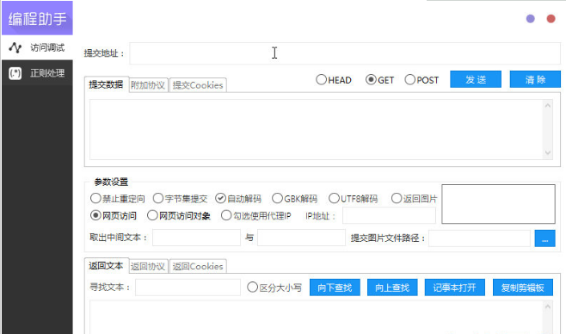The height and width of the screenshot is (334, 566).
Task: Focus the 提交地址 URL input field
Action: tap(345, 53)
